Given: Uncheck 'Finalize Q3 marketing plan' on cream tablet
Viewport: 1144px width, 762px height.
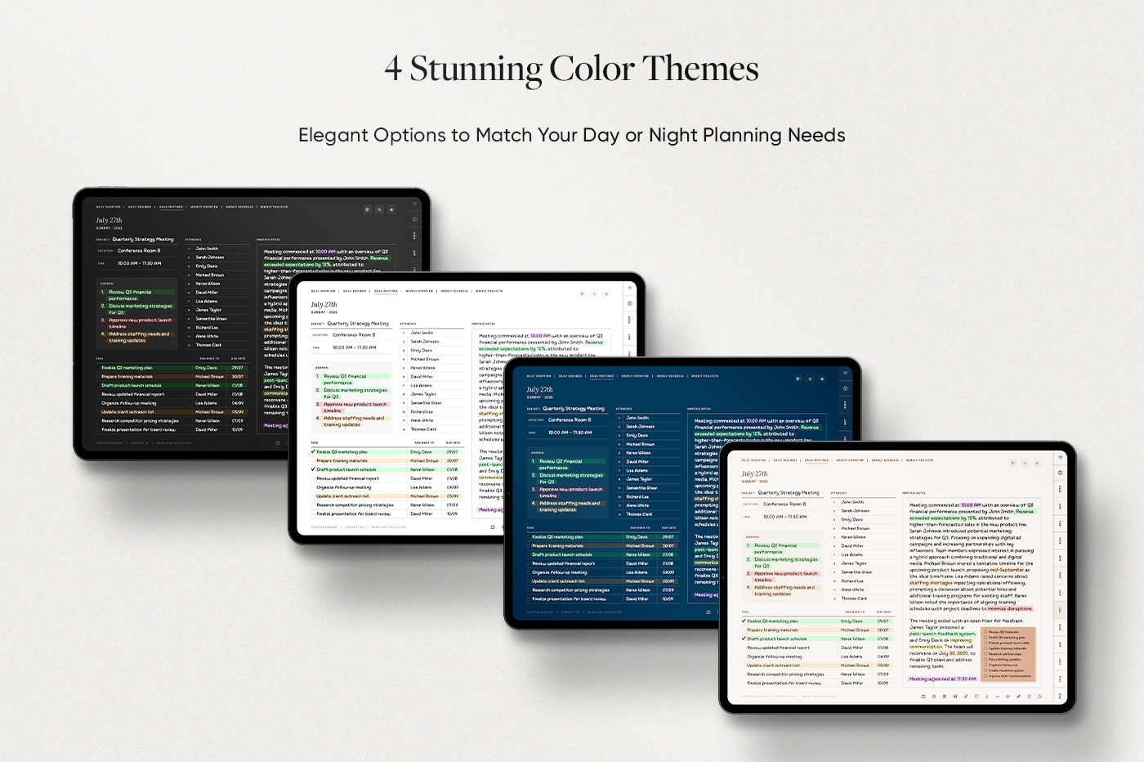Looking at the screenshot, I should coord(744,621).
